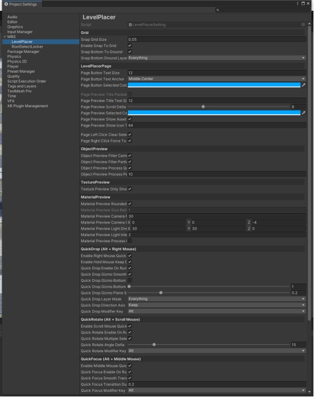Open XR Plugin Management settings
The width and height of the screenshot is (314, 397).
click(x=28, y=106)
